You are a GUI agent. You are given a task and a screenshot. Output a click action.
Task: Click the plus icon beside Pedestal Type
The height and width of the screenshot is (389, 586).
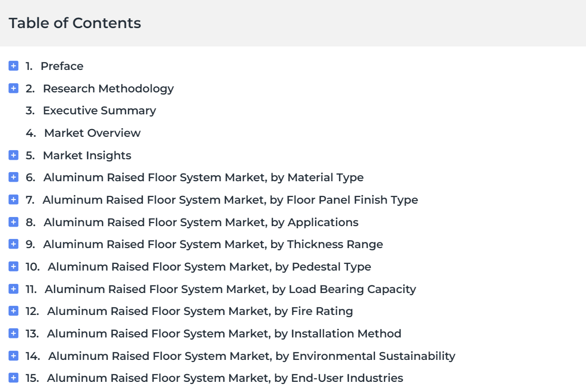click(x=13, y=266)
